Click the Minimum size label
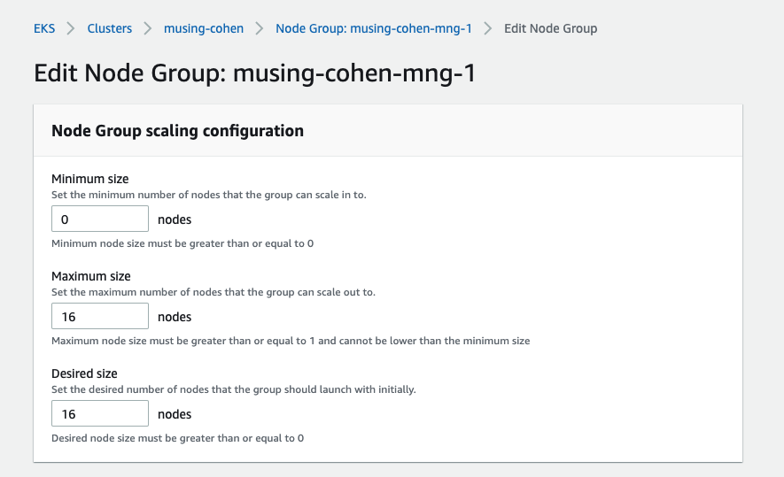 click(x=90, y=179)
